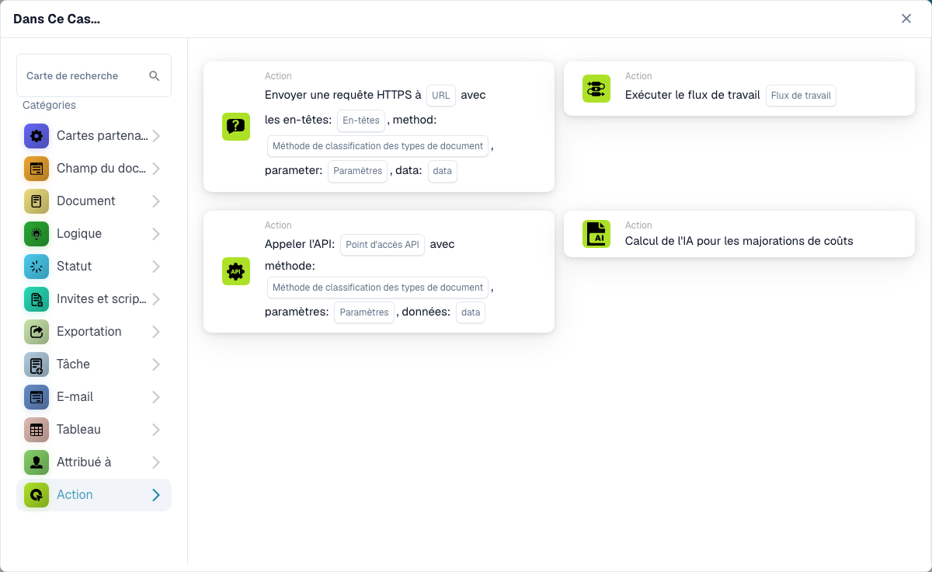Click the URL parameter chip
The image size is (932, 572).
pos(441,96)
